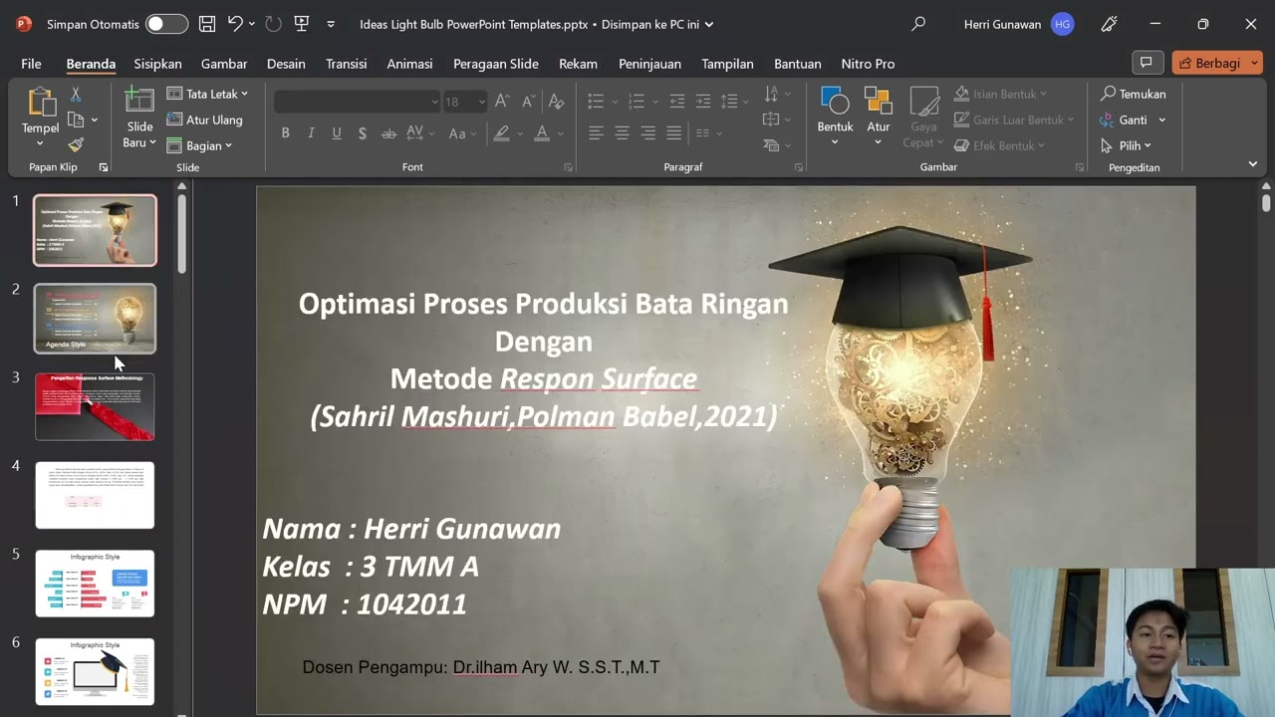Start slideshow from the title bar icon
Screen dimensions: 1275x717
coord(301,24)
